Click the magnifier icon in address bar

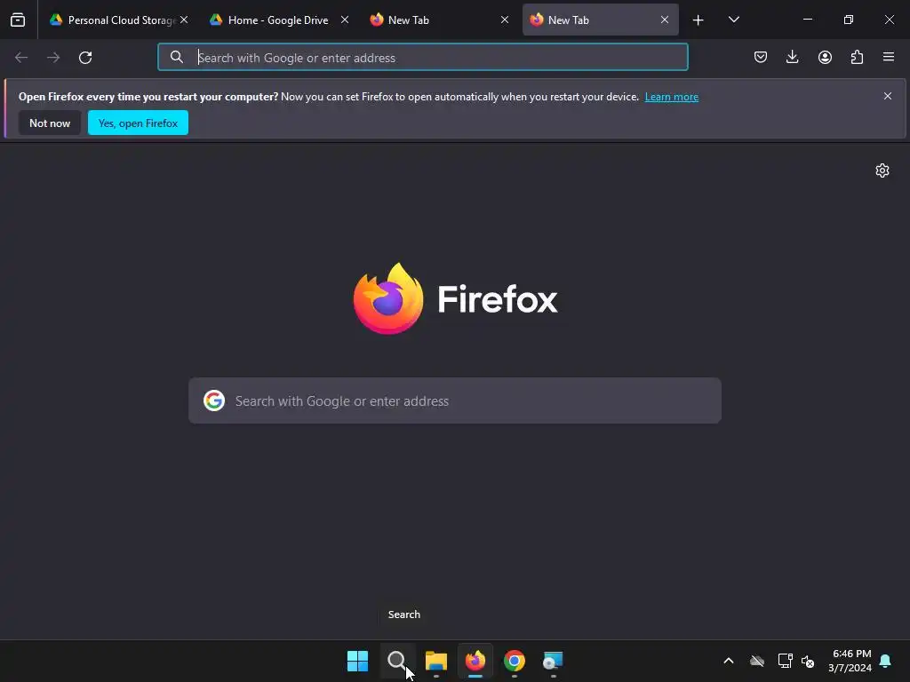pos(177,57)
